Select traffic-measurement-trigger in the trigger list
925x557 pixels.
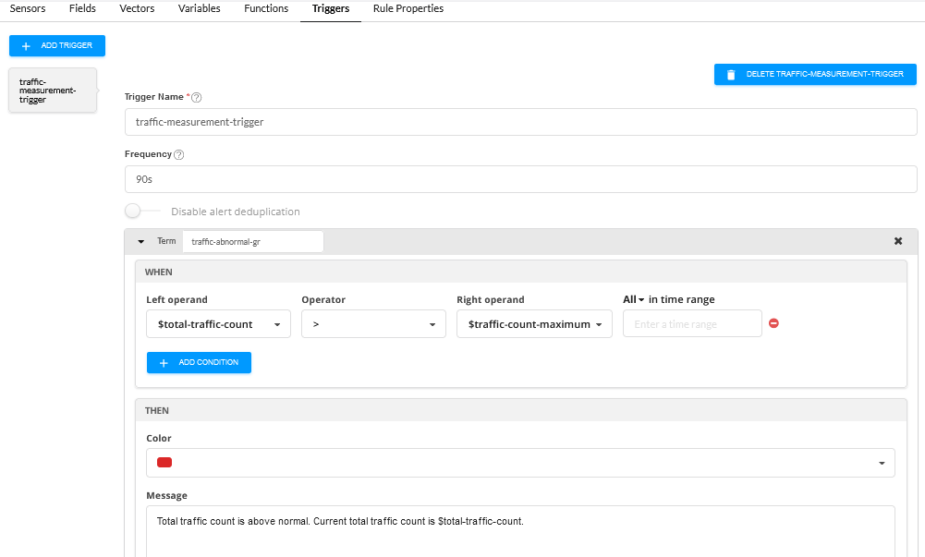pyautogui.click(x=52, y=91)
